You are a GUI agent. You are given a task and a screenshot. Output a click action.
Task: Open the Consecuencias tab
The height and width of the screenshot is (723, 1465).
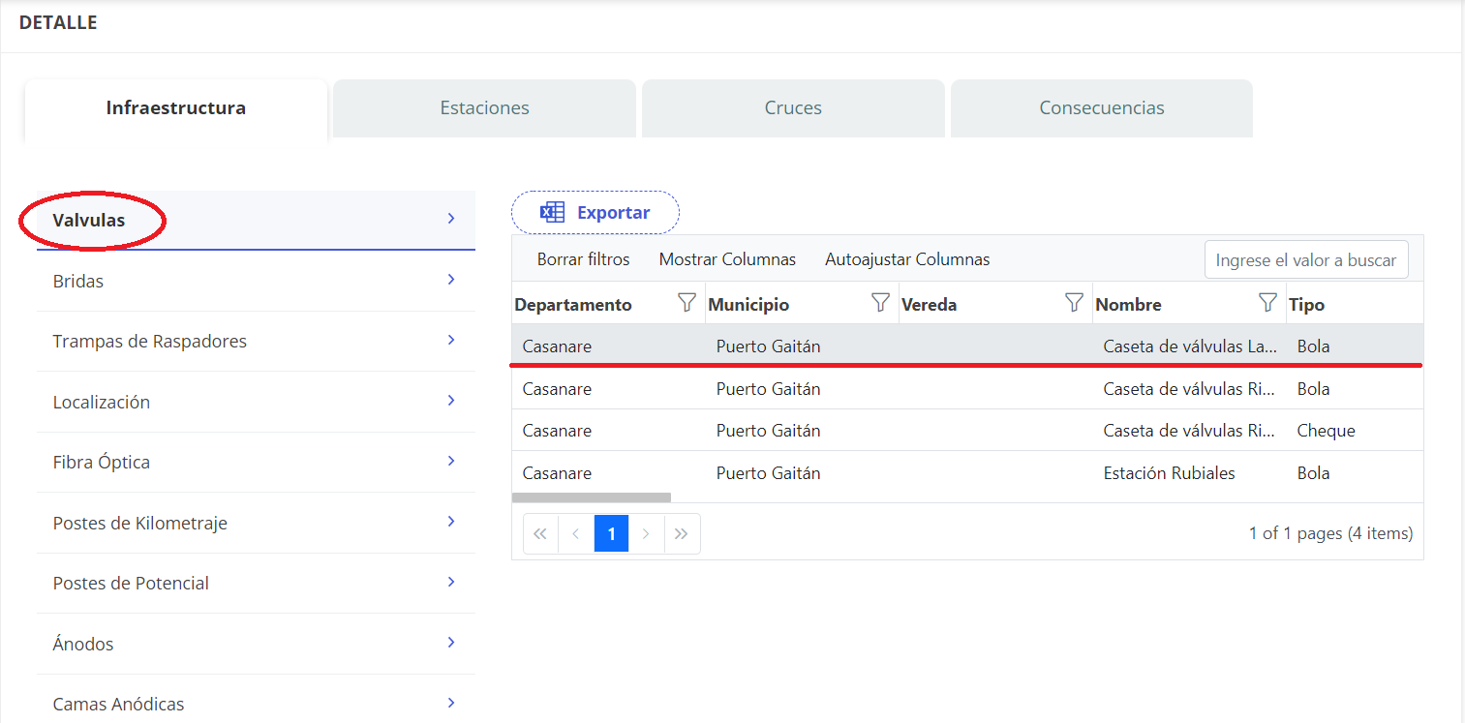pos(1101,108)
